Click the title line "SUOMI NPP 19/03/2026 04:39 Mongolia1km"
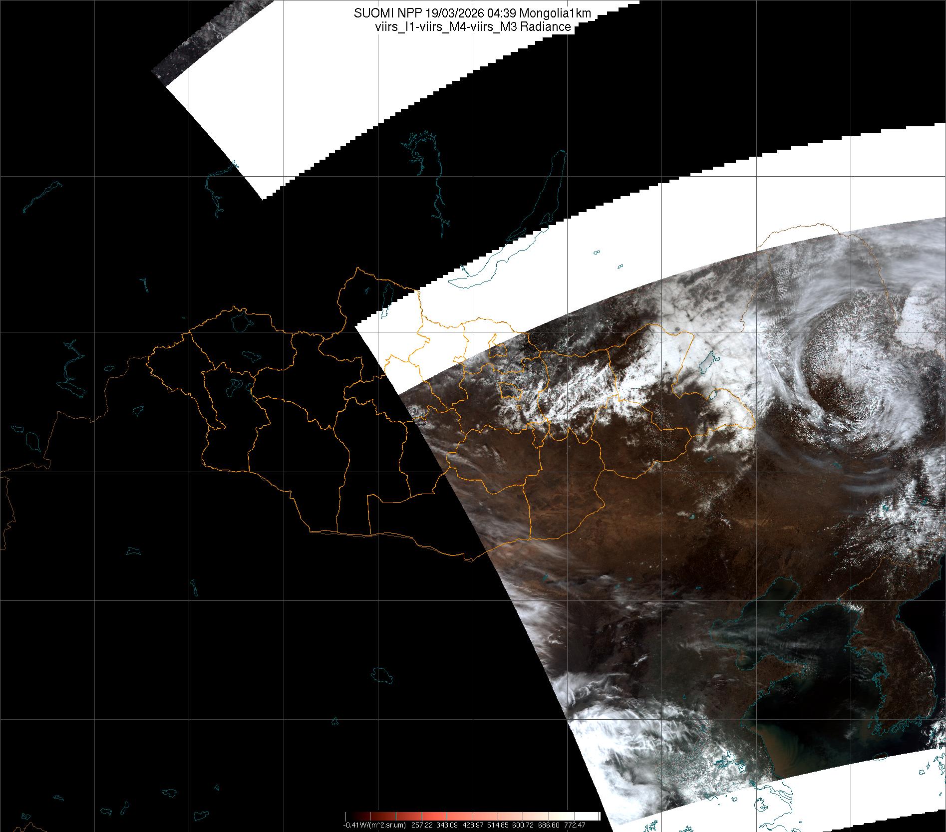The height and width of the screenshot is (832, 946). pos(472,13)
